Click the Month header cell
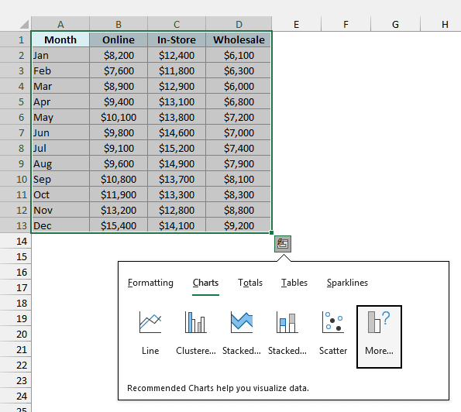 tap(60, 39)
